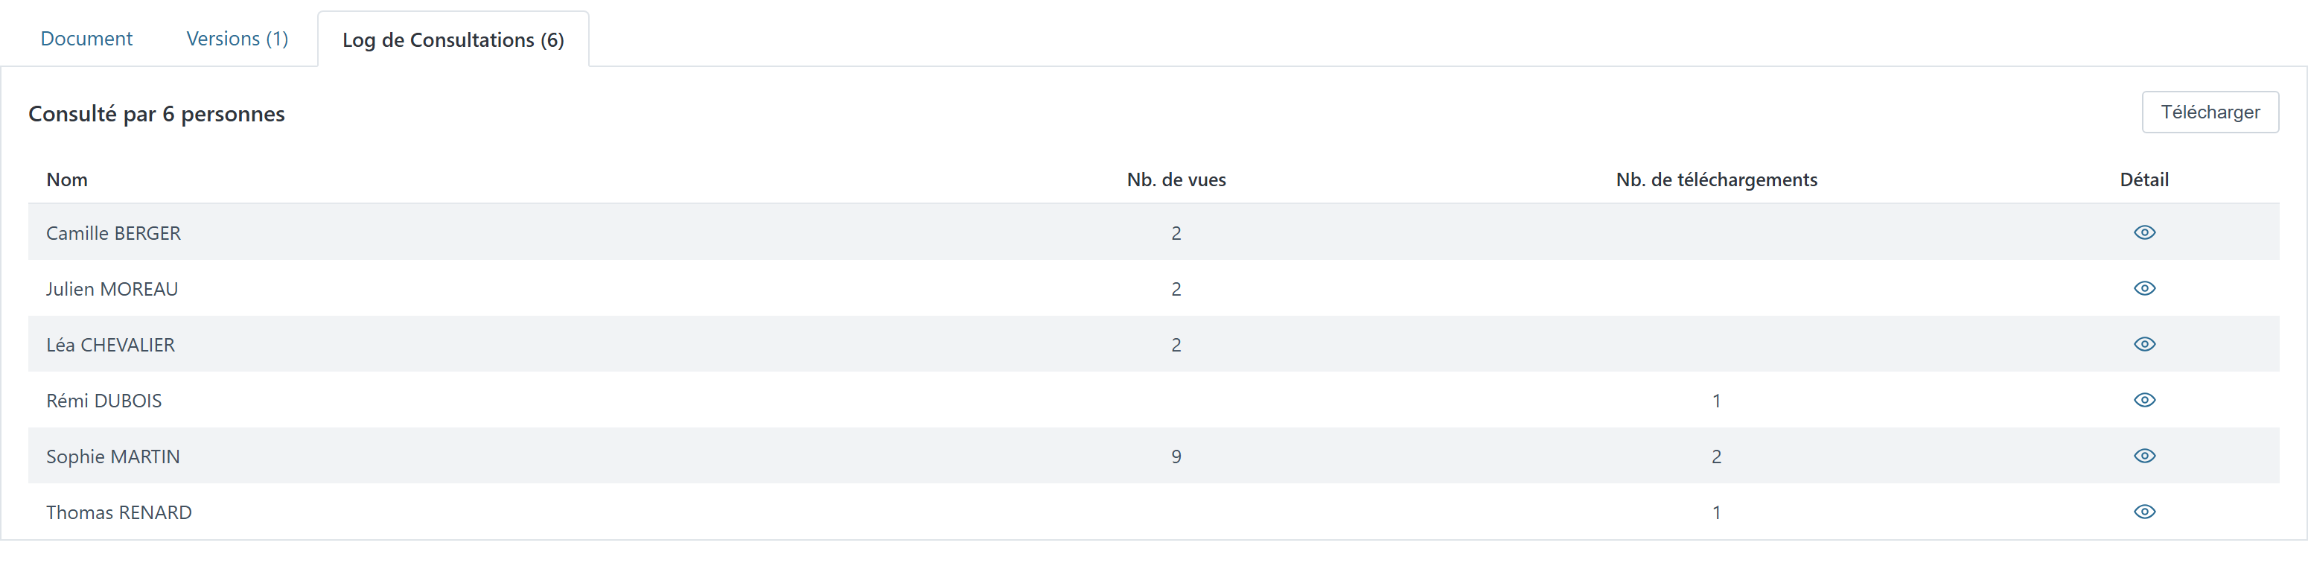Click the Consulté par 6 personnes heading
The image size is (2308, 563).
(x=157, y=114)
